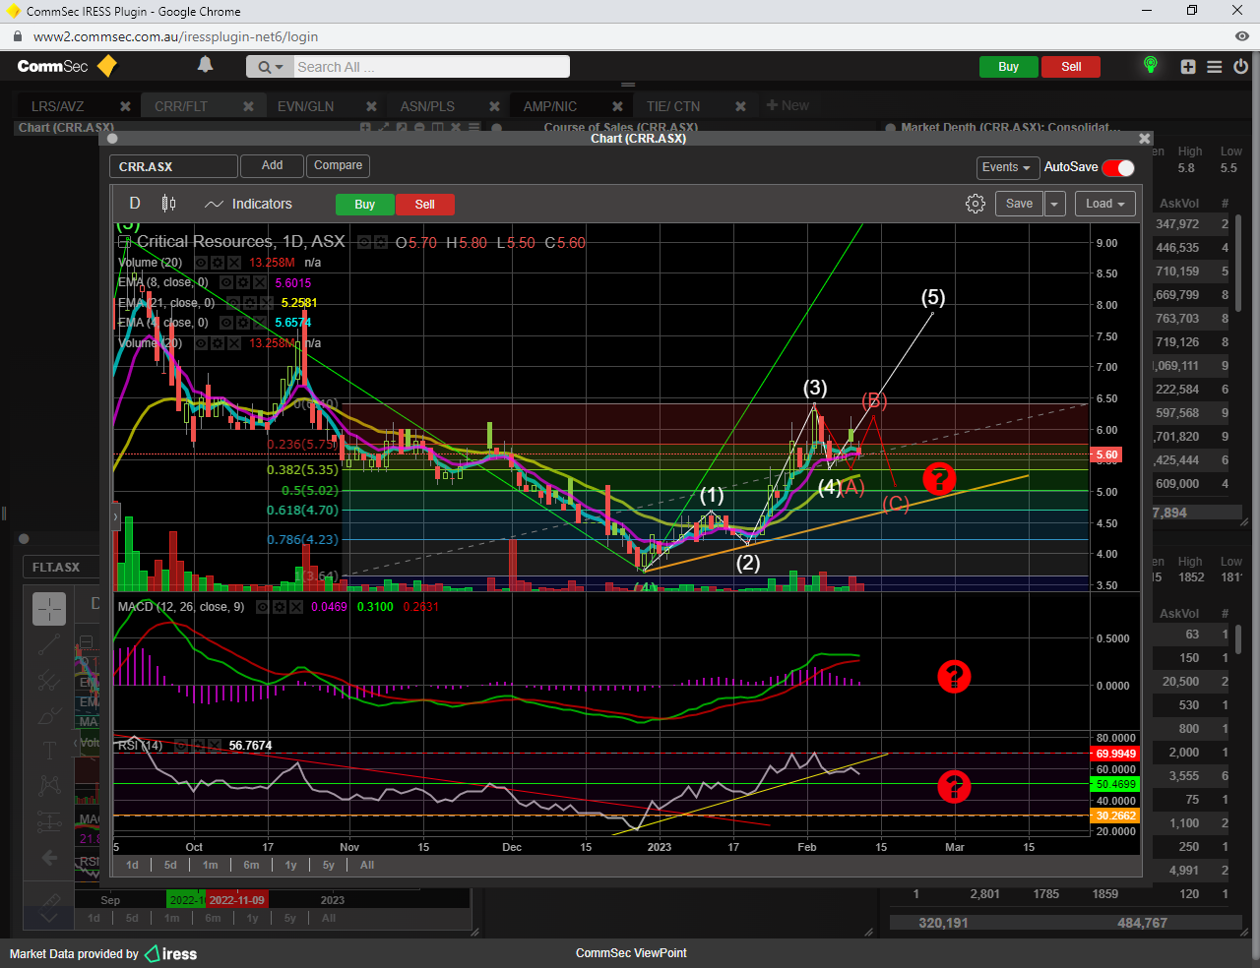Close the floating Chart (CRR.ASX) window

(1144, 139)
